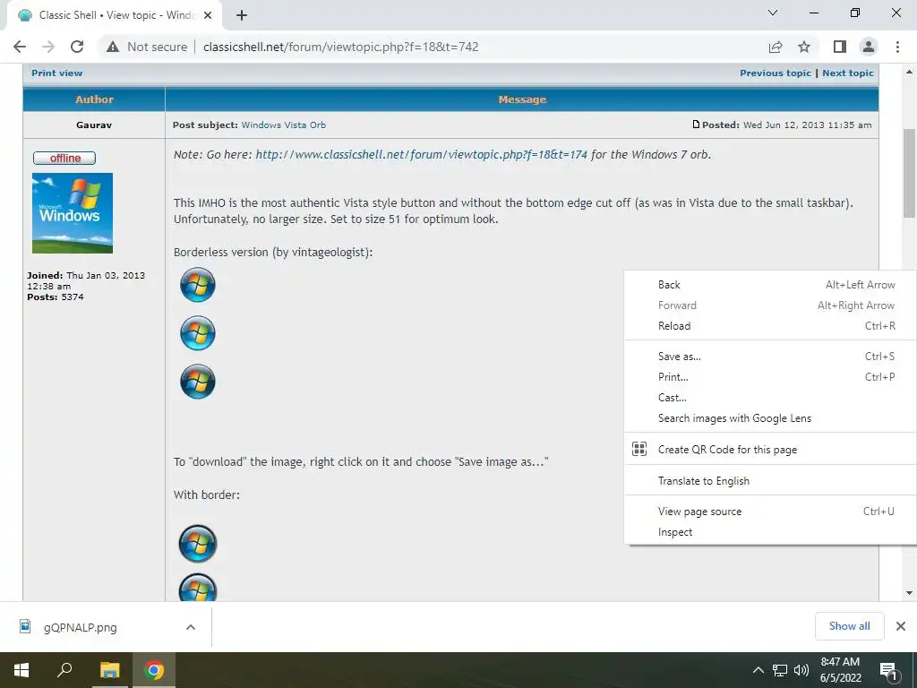Open the notification center icon
Screen dimensions: 917x688
pyautogui.click(x=888, y=671)
